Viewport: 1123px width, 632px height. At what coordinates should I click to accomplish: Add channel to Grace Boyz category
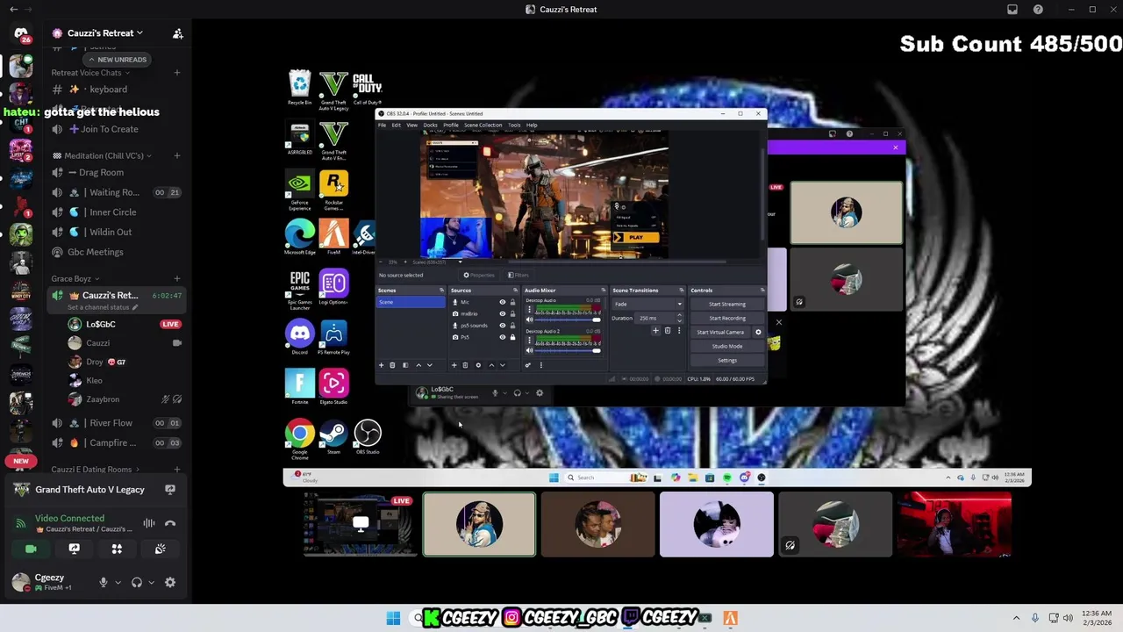[x=177, y=278]
